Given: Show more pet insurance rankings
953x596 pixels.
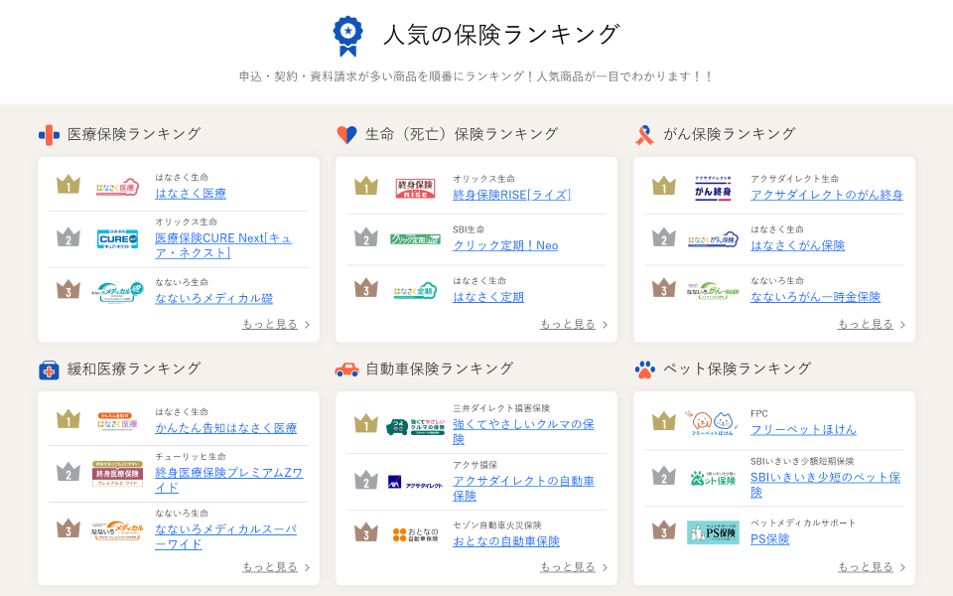Looking at the screenshot, I should [871, 566].
